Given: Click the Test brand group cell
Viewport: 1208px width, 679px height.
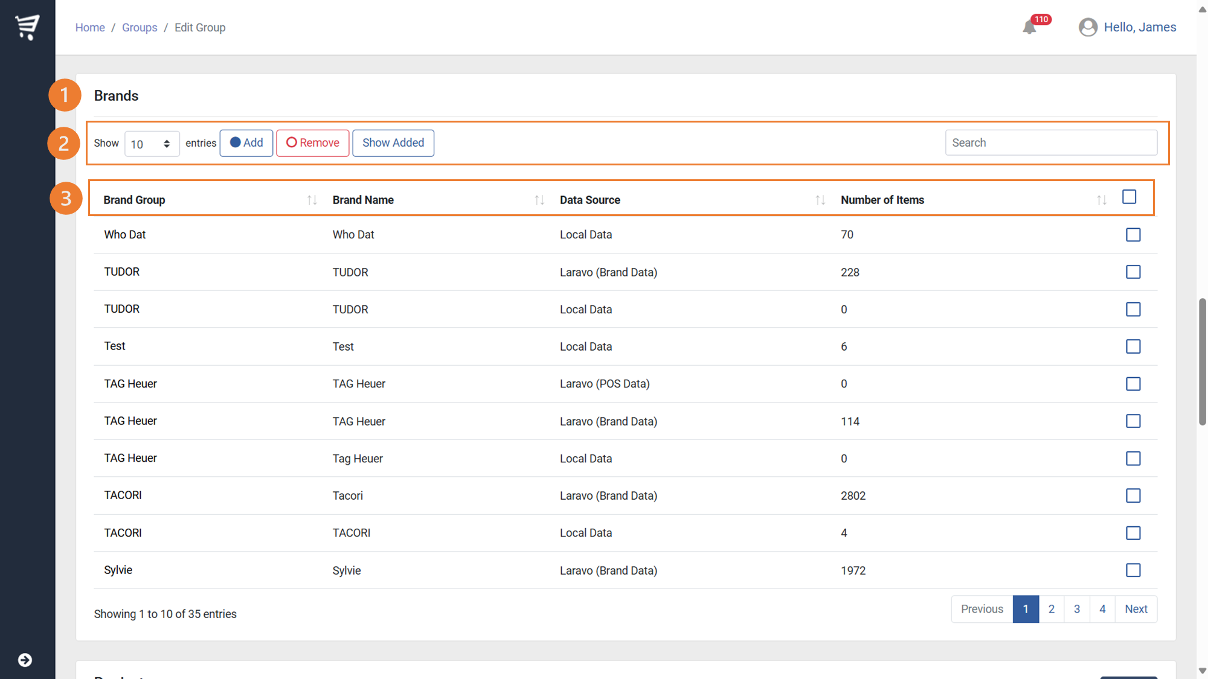Looking at the screenshot, I should coord(115,346).
